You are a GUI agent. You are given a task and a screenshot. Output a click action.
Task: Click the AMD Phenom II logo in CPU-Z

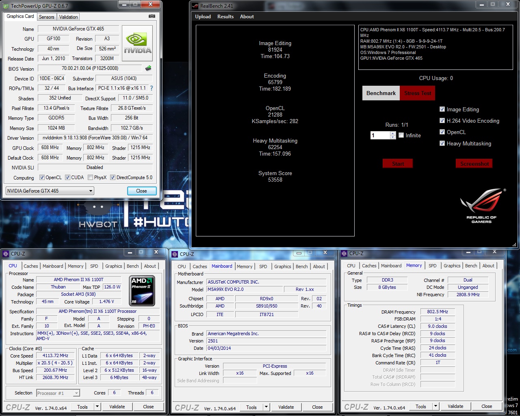click(142, 291)
